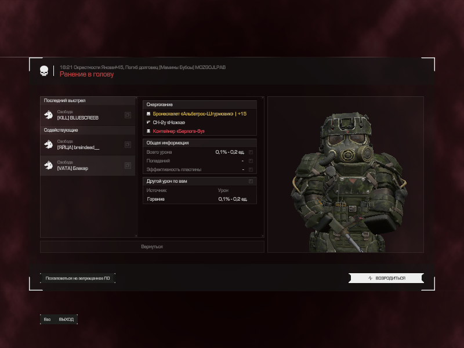Click the Всего урона label
Screen dimensions: 464x348
[159, 152]
